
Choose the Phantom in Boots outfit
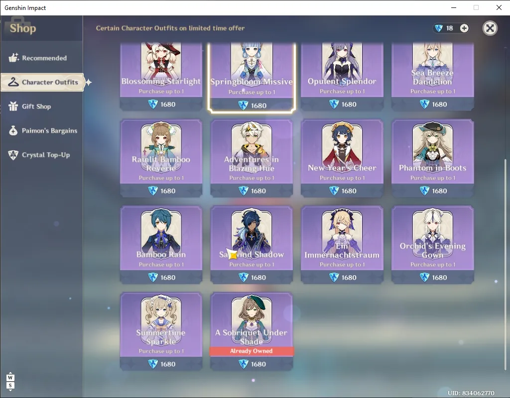(x=432, y=158)
